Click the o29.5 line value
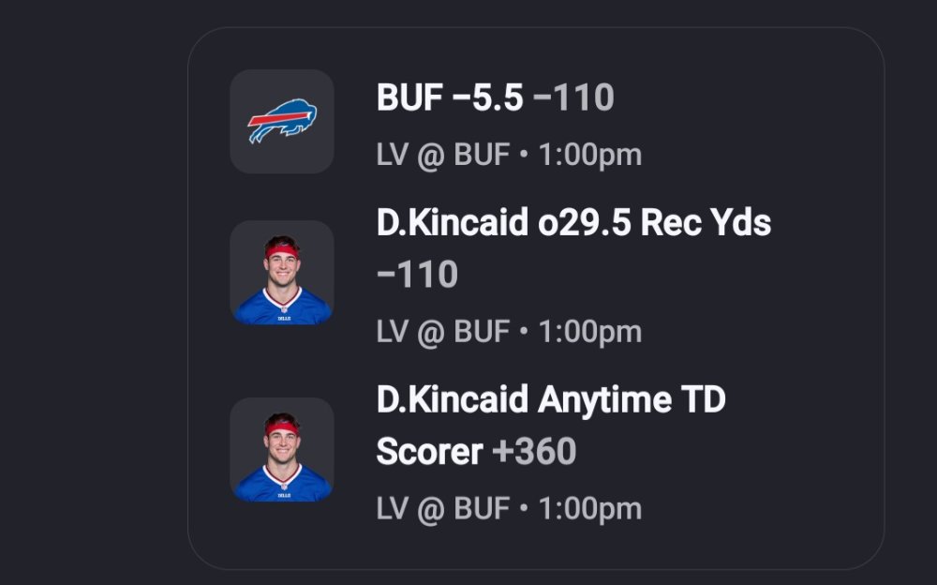937x585 pixels. [x=585, y=222]
